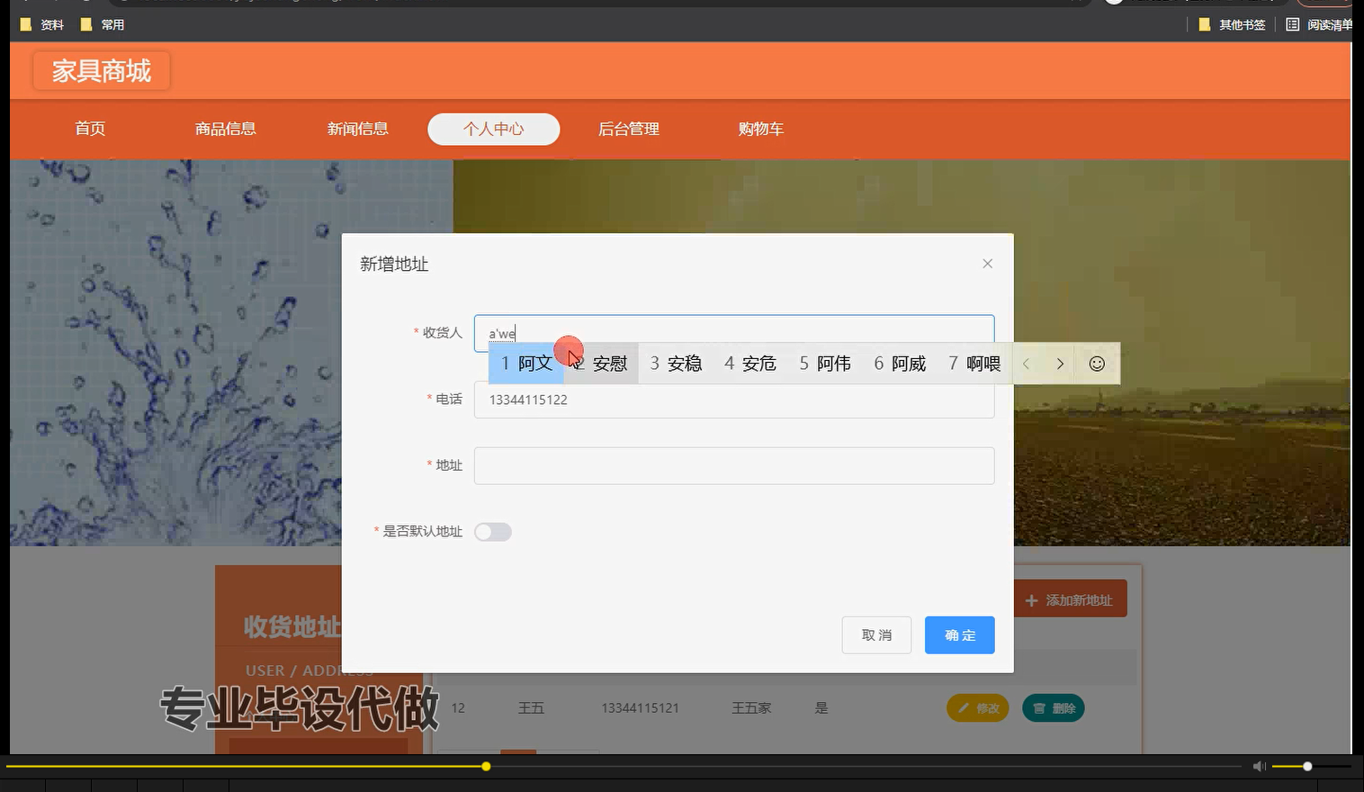Click the pencil icon on the 修改 button
This screenshot has height=792, width=1364.
pyautogui.click(x=965, y=708)
